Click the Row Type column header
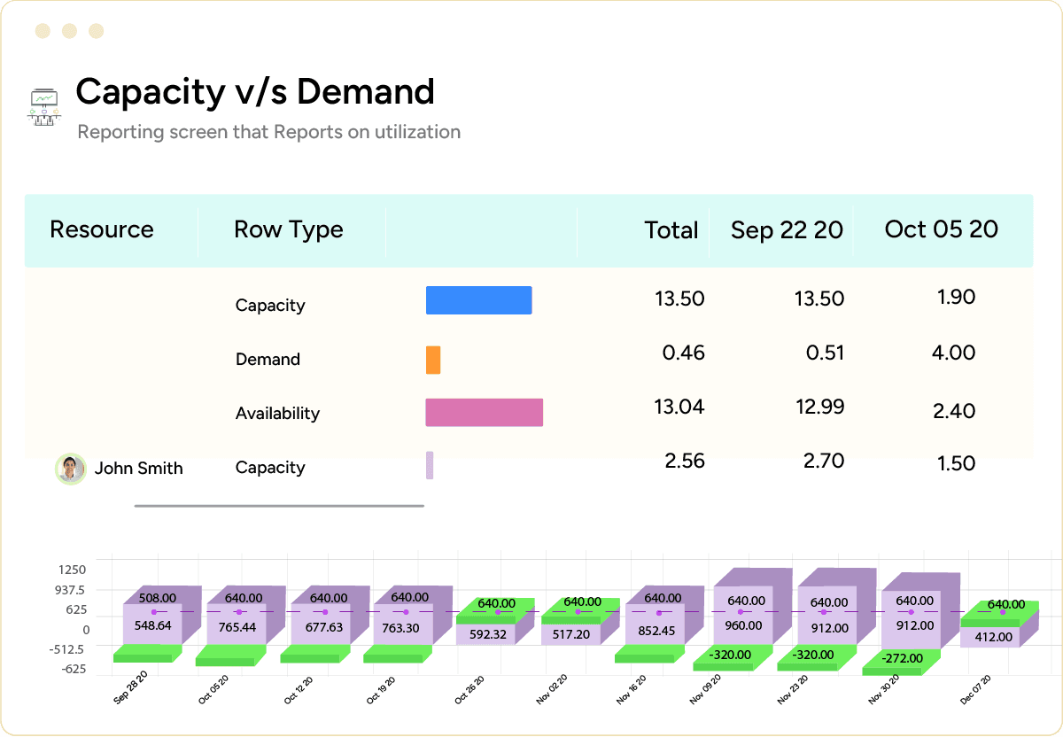 [x=288, y=229]
